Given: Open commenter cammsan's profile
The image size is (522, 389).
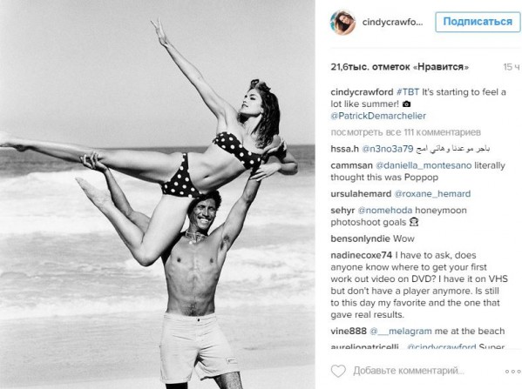Looking at the screenshot, I should (351, 165).
